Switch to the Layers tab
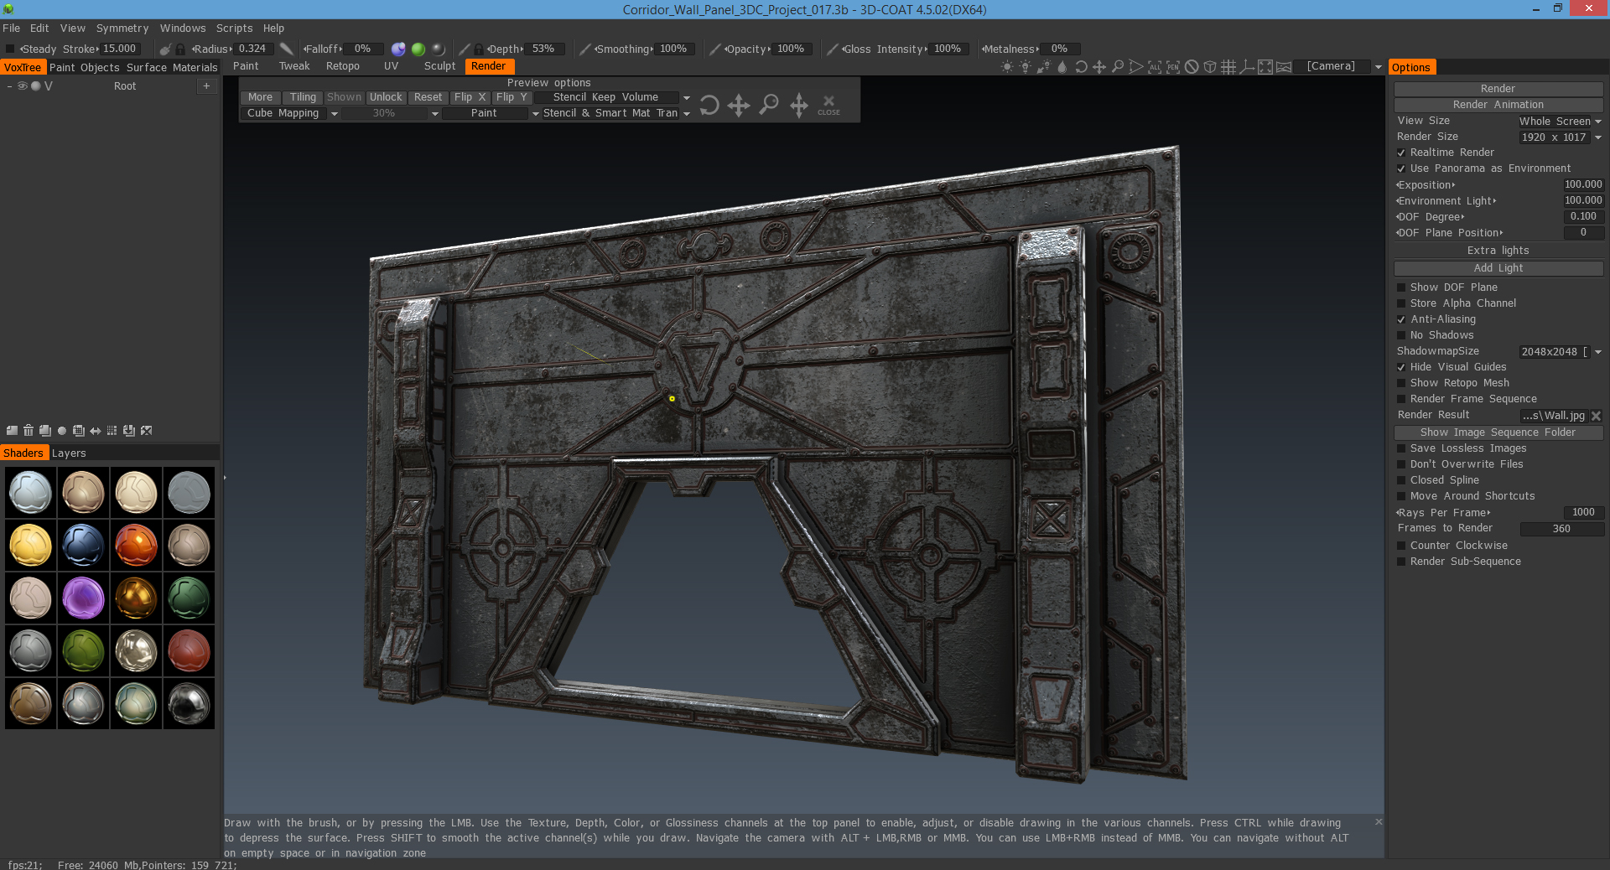This screenshot has width=1610, height=870. [x=69, y=453]
